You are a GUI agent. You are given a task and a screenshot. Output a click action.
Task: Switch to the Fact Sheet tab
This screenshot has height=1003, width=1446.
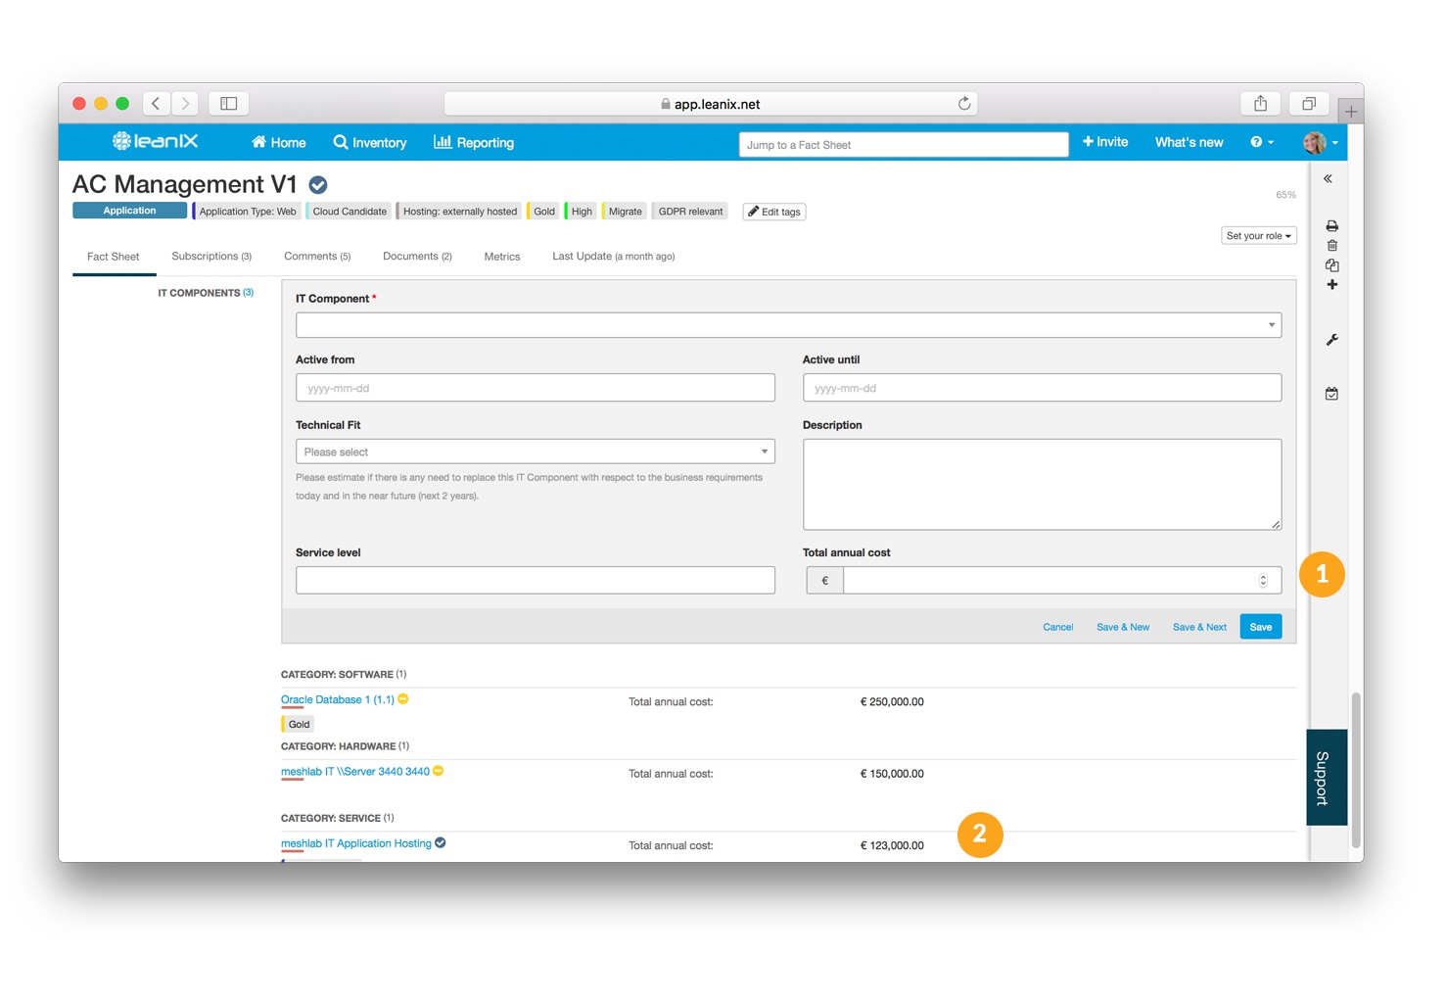(114, 257)
